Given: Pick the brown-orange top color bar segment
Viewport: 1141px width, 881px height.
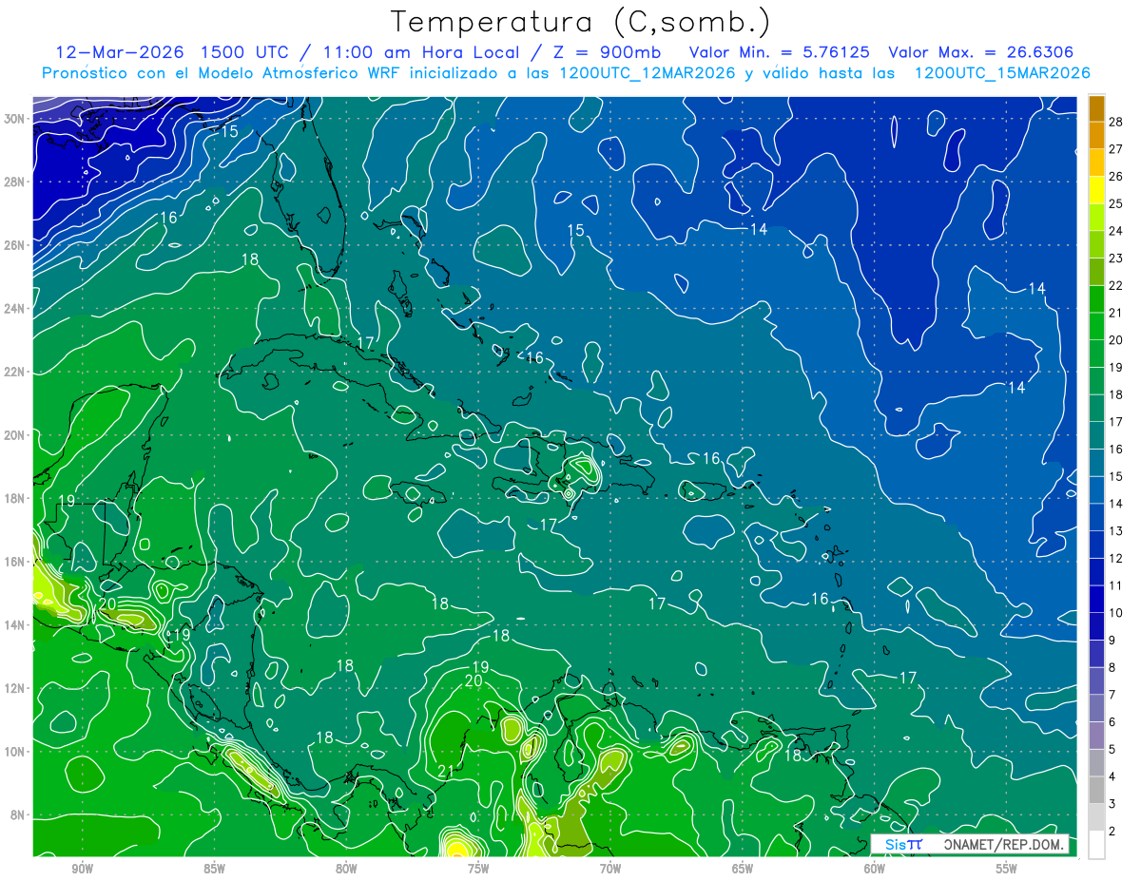Looking at the screenshot, I should [x=1096, y=107].
